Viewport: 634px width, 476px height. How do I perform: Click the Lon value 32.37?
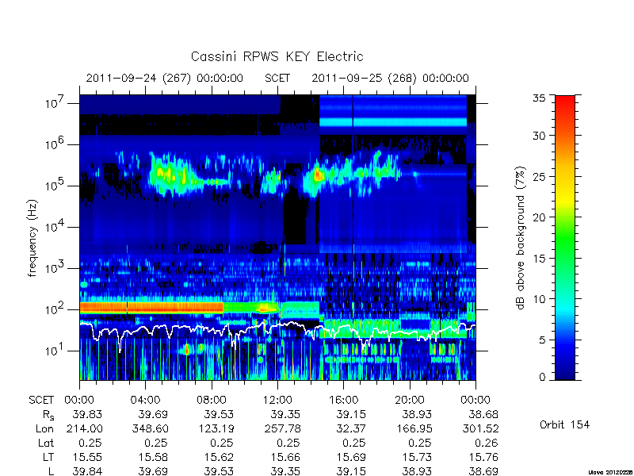[x=351, y=428]
